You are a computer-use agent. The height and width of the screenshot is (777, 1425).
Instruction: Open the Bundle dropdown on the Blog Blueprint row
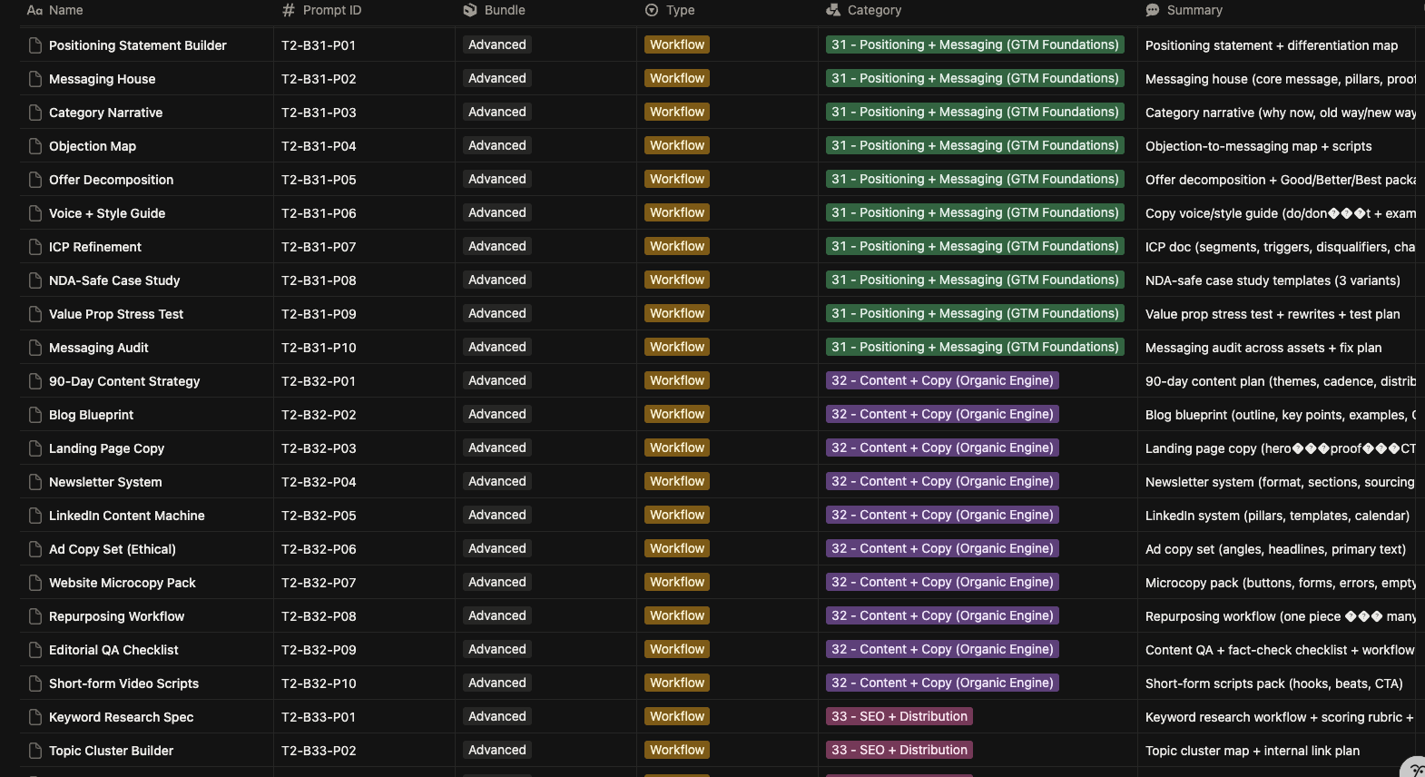(496, 414)
